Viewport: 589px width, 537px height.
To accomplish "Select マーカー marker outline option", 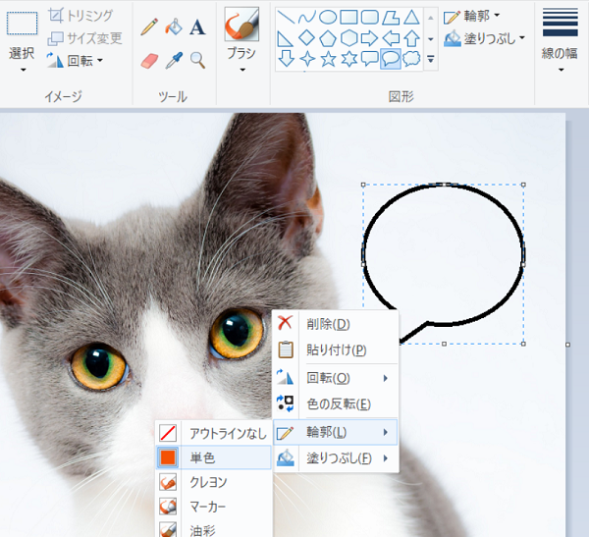I will click(x=213, y=507).
